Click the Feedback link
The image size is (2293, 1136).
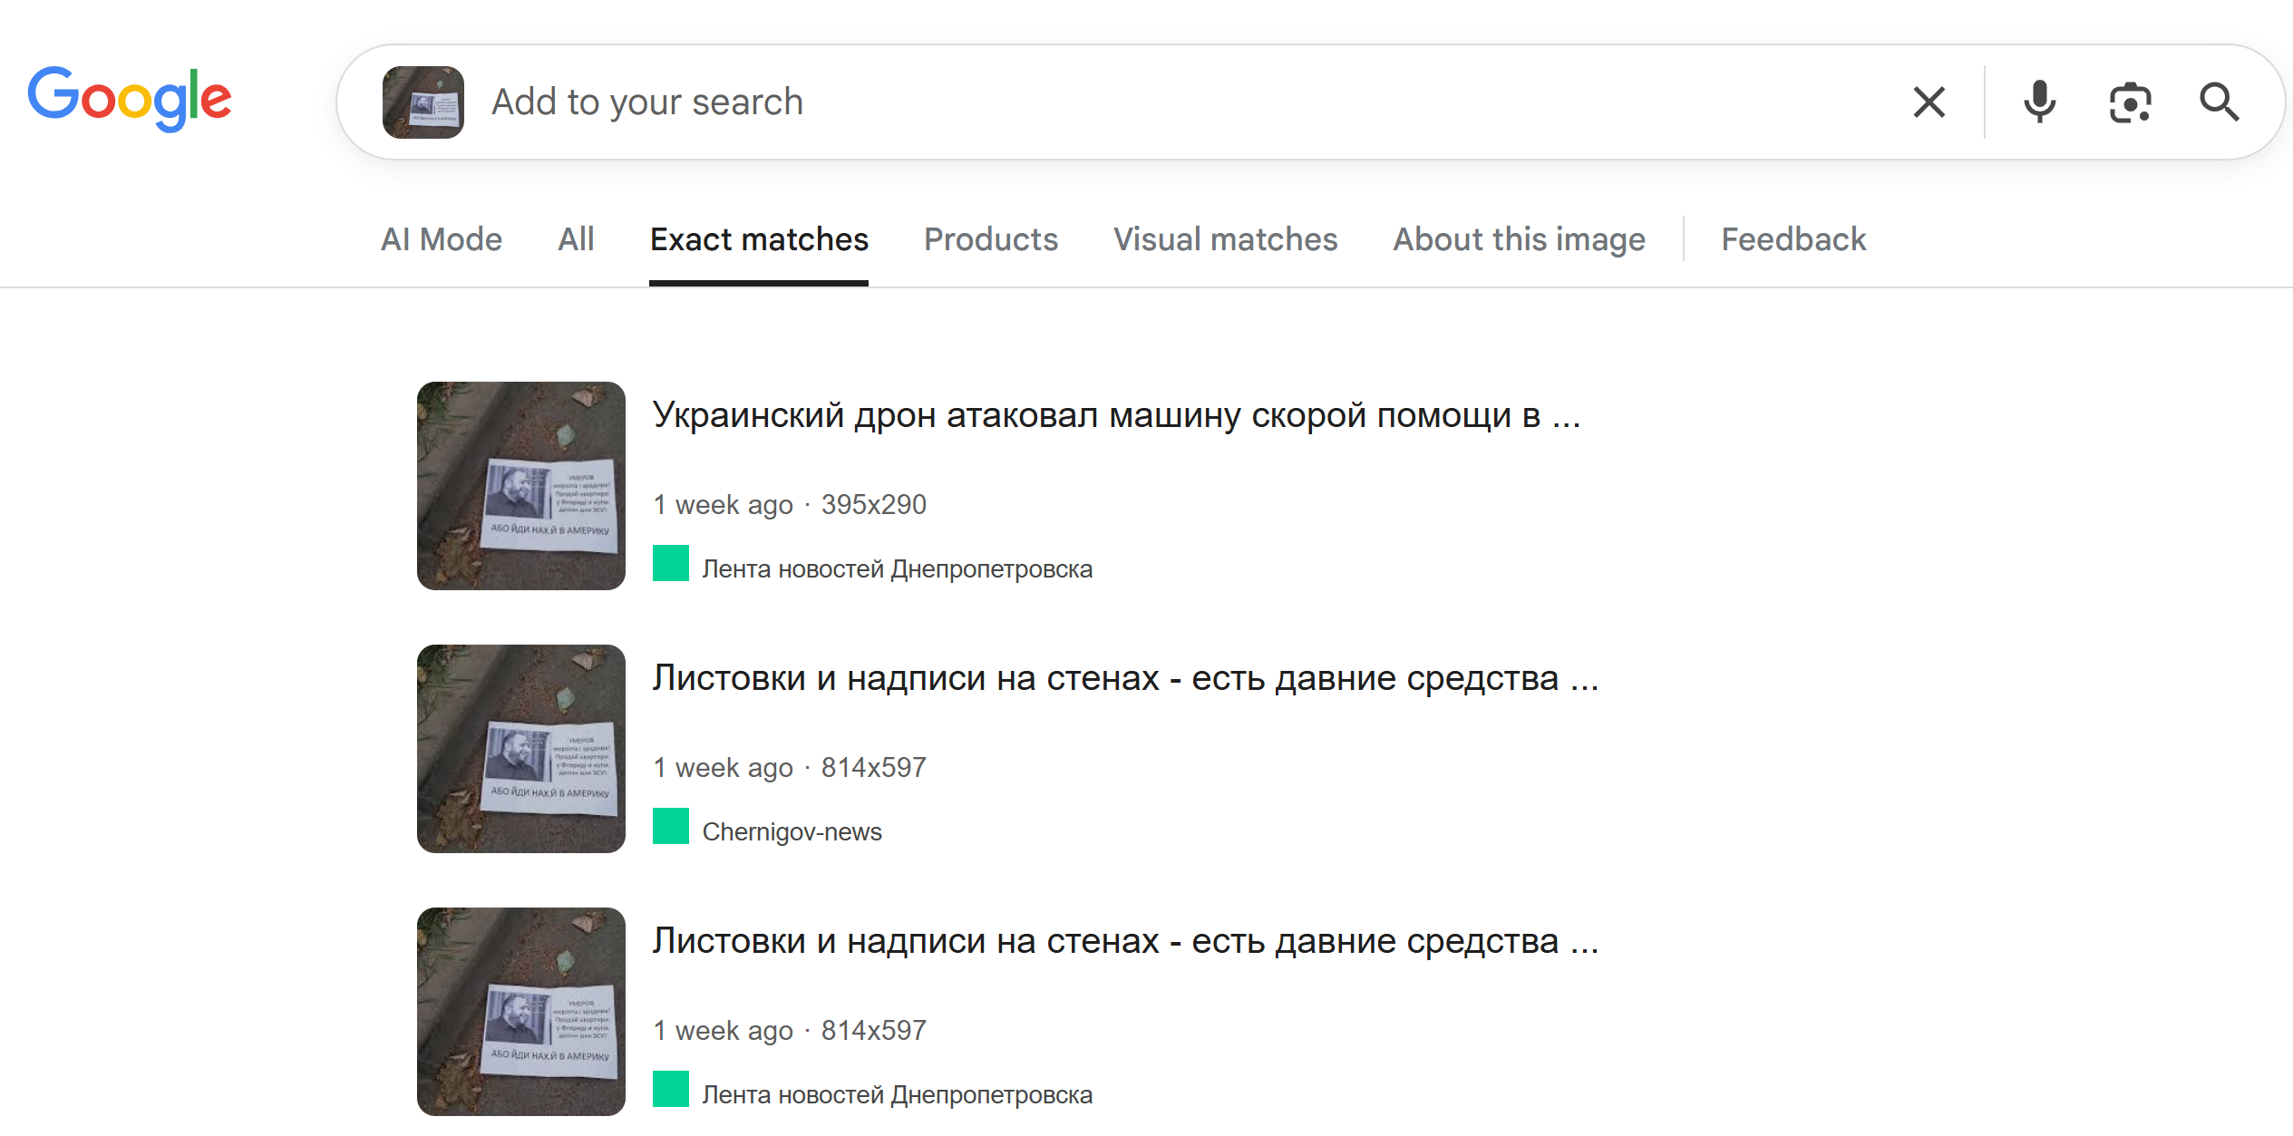(1793, 239)
